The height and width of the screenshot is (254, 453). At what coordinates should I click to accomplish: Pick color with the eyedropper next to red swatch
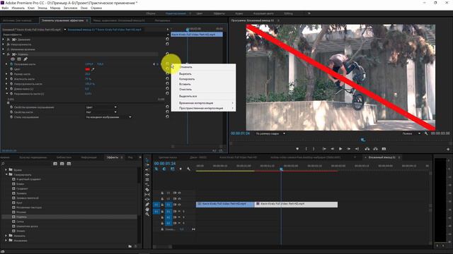[x=93, y=69]
